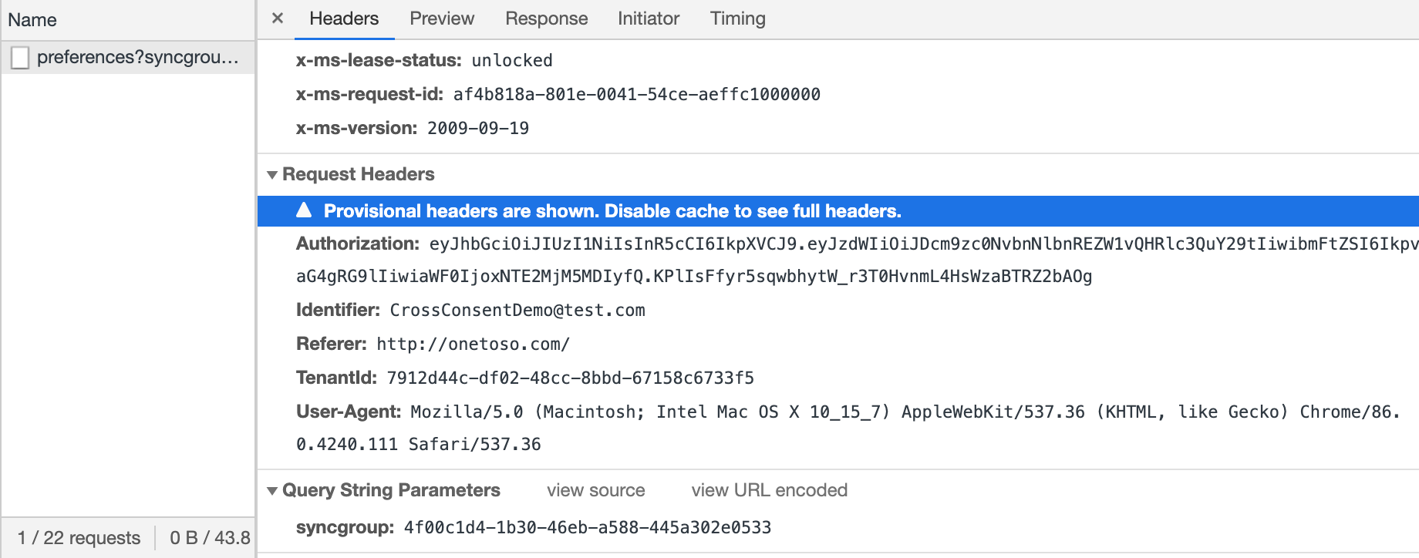This screenshot has width=1419, height=558.
Task: Switch to the Initiator tab
Action: [x=648, y=18]
